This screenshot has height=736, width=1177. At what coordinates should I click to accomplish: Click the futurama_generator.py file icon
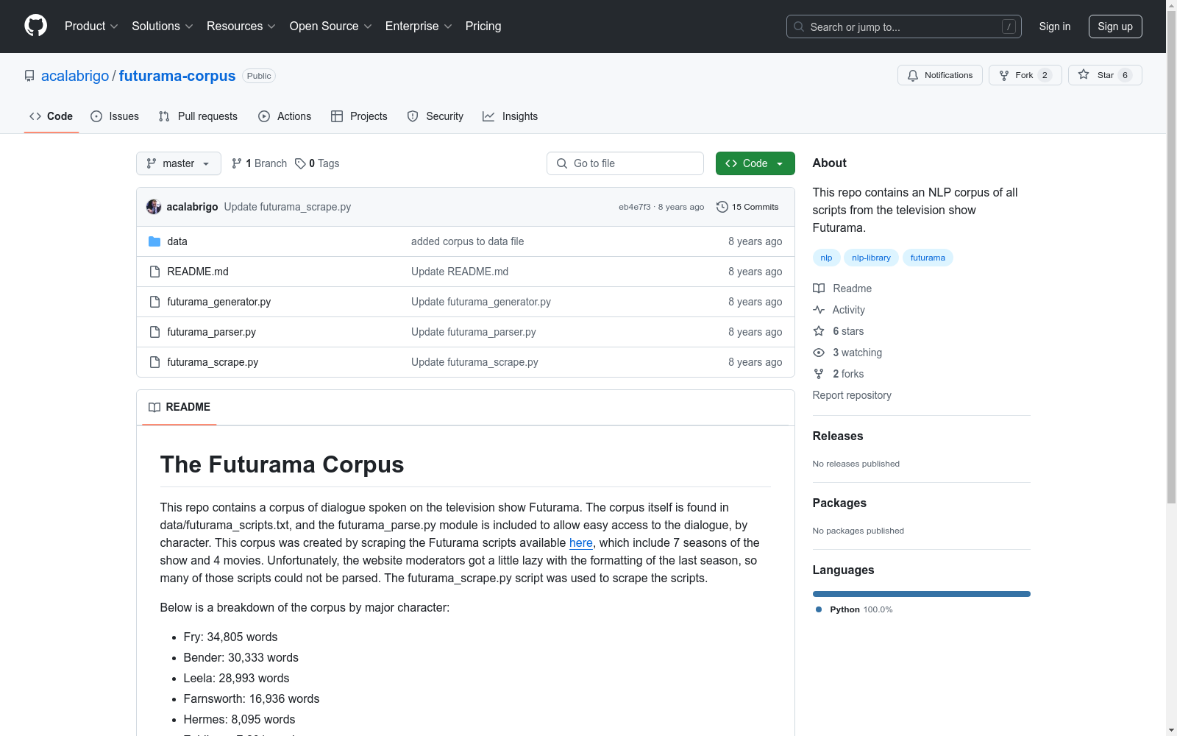[154, 302]
